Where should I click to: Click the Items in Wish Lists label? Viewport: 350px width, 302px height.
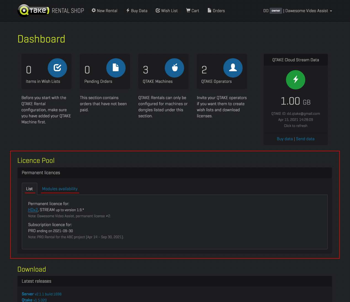pos(43,81)
